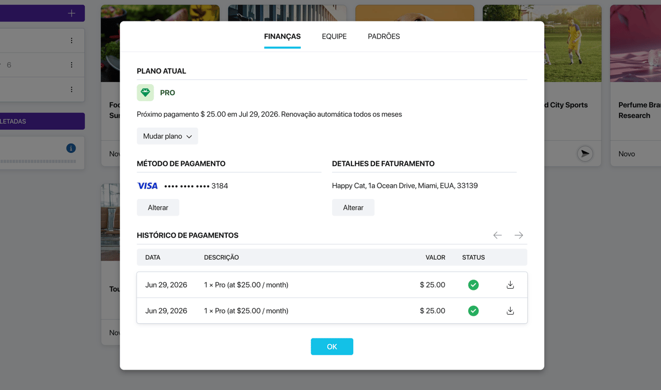This screenshot has width=661, height=390.
Task: Click Alterar under Método de Pagamento
Action: 158,207
